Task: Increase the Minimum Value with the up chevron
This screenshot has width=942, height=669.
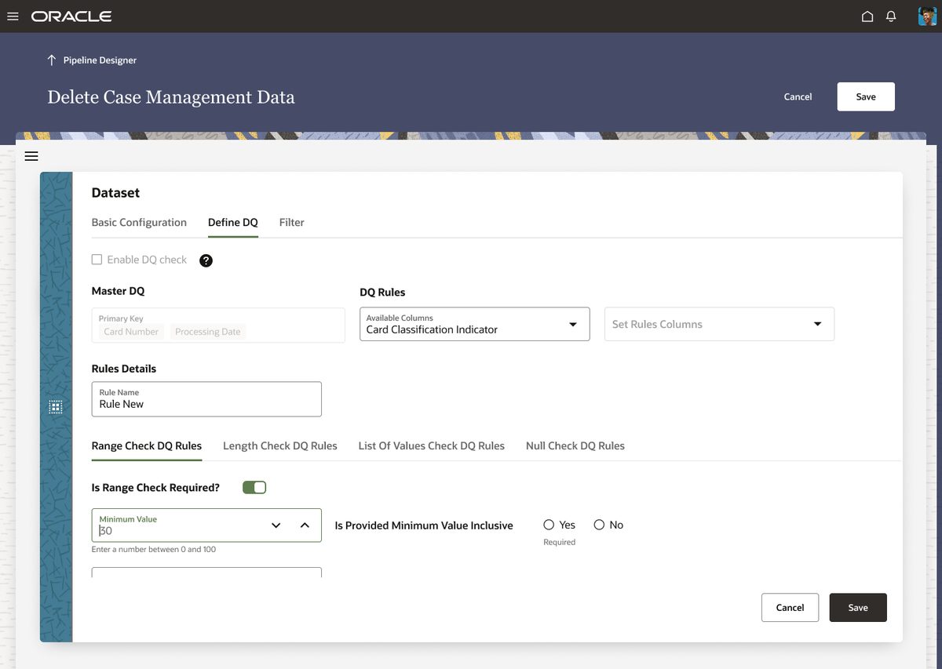Action: (305, 525)
